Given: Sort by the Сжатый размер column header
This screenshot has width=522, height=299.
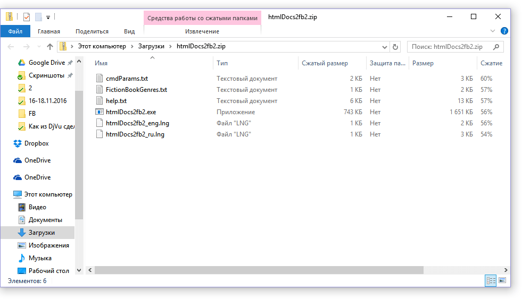Looking at the screenshot, I should coord(325,63).
